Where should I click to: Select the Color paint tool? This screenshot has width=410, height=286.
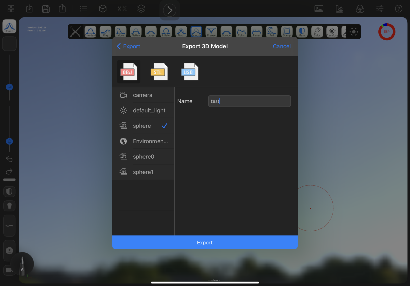pyautogui.click(x=317, y=31)
